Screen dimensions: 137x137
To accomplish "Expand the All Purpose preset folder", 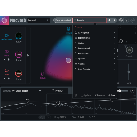I will (95, 32).
